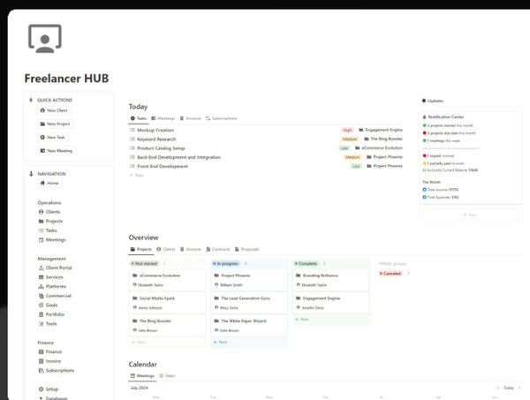Open the Client Portal icon under Management
Image resolution: width=530 pixels, height=400 pixels.
click(42, 268)
